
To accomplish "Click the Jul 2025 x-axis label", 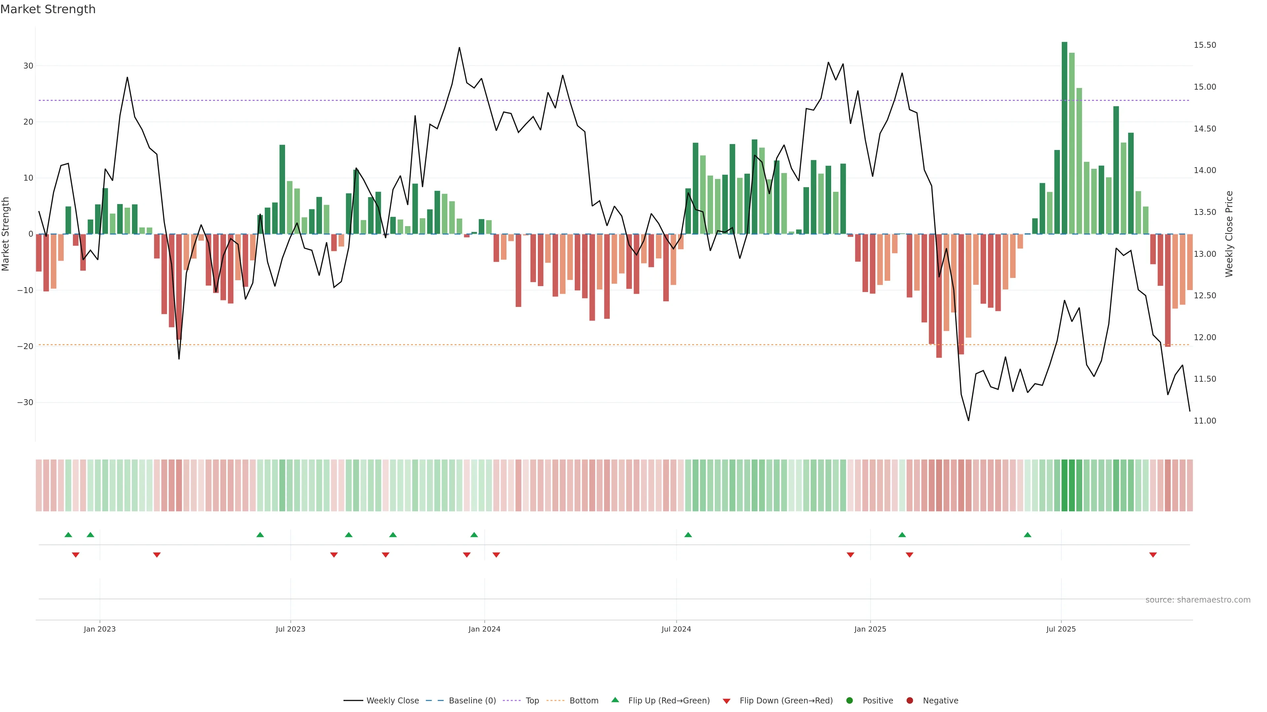I will click(1061, 629).
